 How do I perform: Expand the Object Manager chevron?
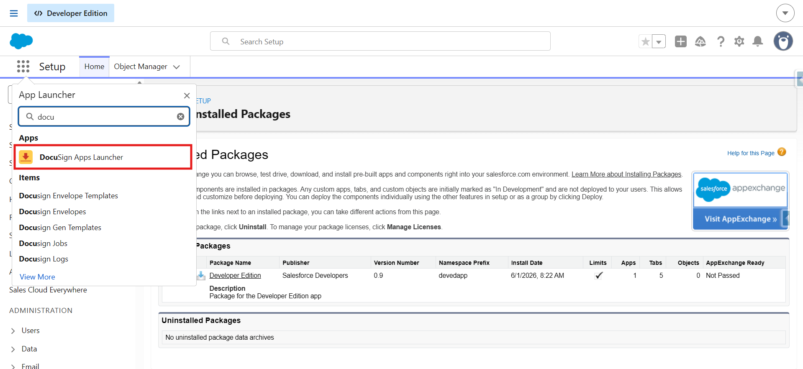click(x=177, y=67)
